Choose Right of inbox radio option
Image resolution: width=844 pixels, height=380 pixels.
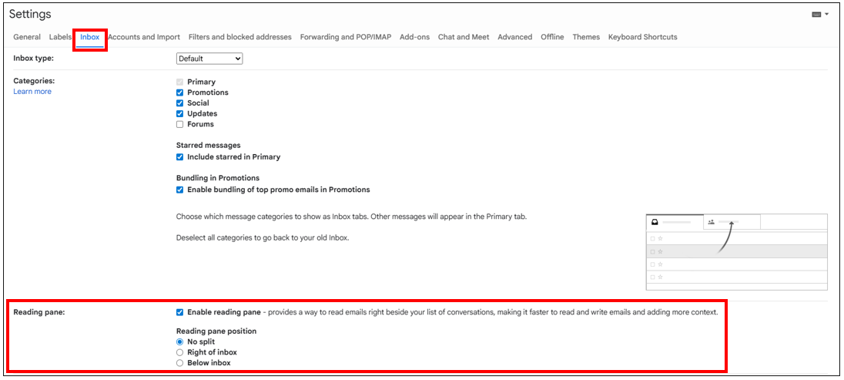coord(180,352)
